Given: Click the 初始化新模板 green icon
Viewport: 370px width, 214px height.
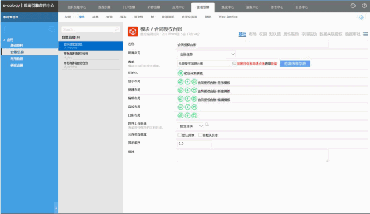Looking at the screenshot, I should (x=180, y=73).
